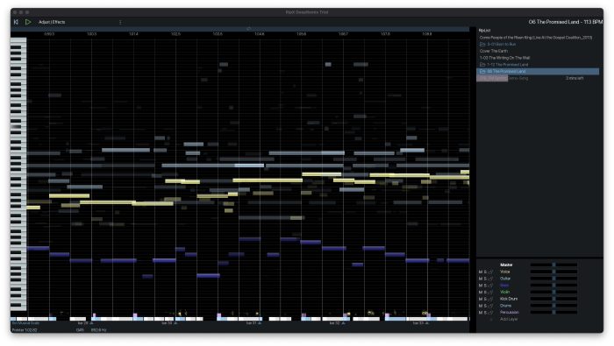
Task: Select the Percussion layer name
Action: point(510,313)
